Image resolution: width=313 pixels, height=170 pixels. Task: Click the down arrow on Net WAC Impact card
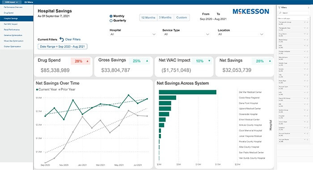(x=209, y=61)
